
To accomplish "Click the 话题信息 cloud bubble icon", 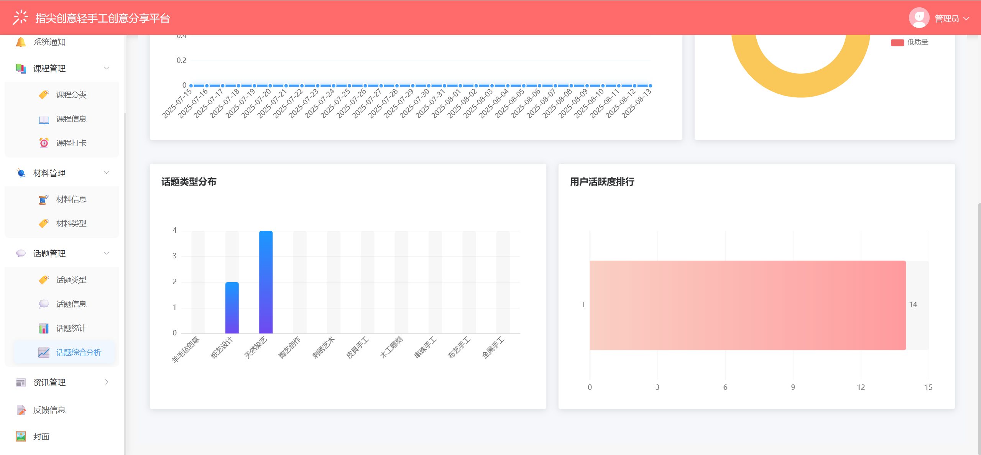I will (x=44, y=304).
